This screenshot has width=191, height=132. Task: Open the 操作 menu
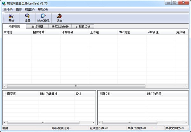[x=19, y=9]
